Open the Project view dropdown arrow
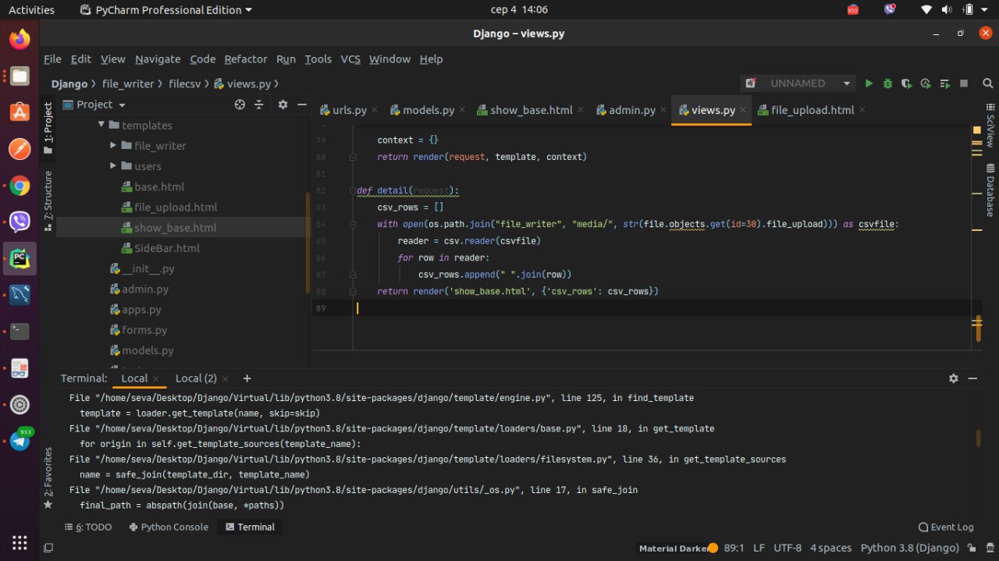999x561 pixels. 123,105
